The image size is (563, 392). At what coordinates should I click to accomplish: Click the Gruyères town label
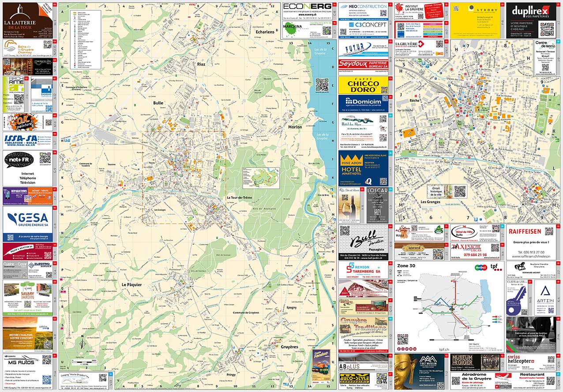pos(289,347)
